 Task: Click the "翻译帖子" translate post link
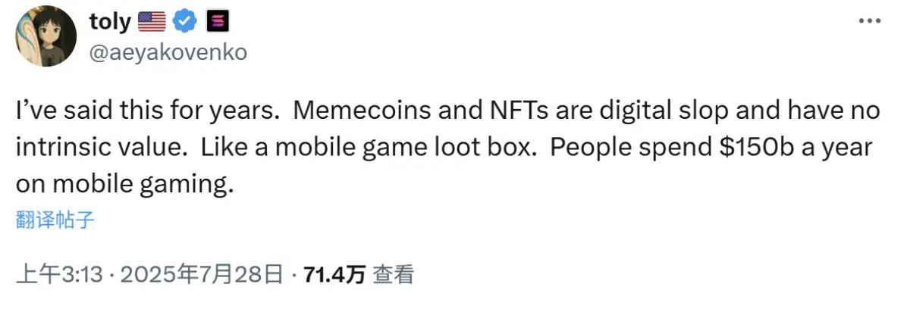[x=55, y=220]
